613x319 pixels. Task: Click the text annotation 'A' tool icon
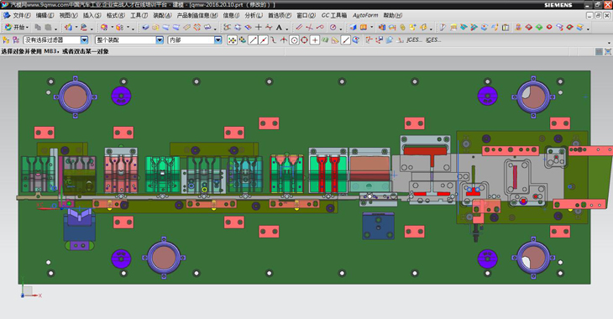click(x=279, y=28)
